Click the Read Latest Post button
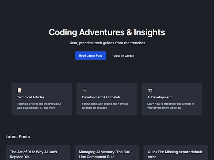The image size is (214, 160). 90,55
